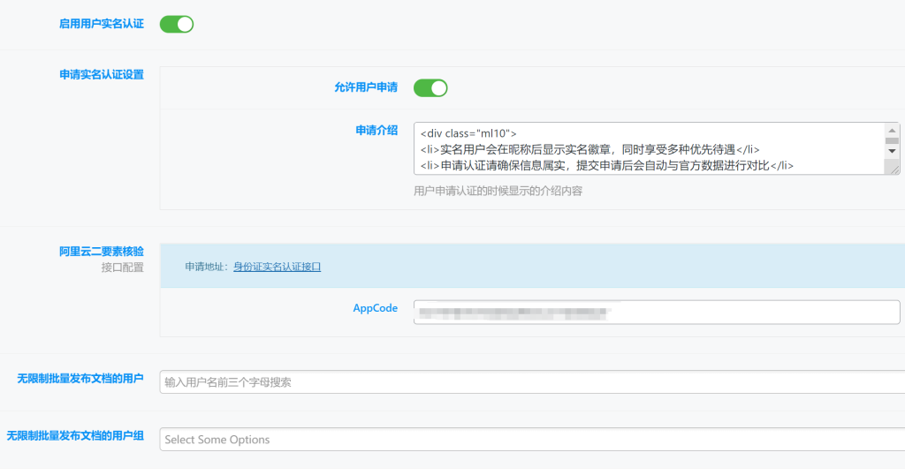905x475 pixels.
Task: Open the 身份证实名认证接口 link
Action: coord(277,266)
